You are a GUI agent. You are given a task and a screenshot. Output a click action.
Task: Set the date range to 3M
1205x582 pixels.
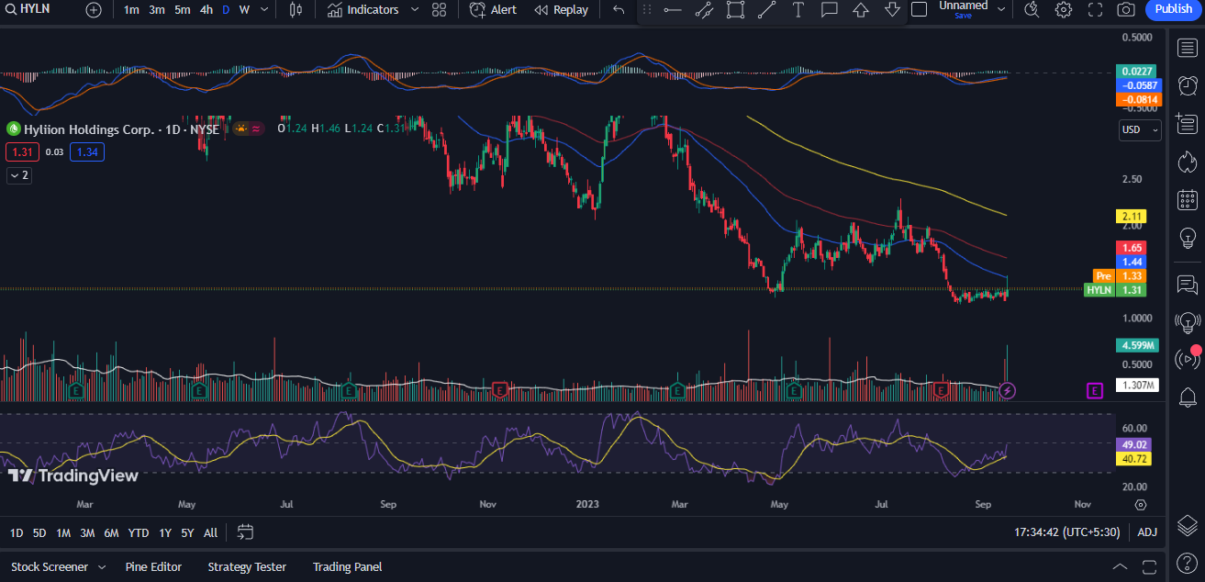point(87,532)
